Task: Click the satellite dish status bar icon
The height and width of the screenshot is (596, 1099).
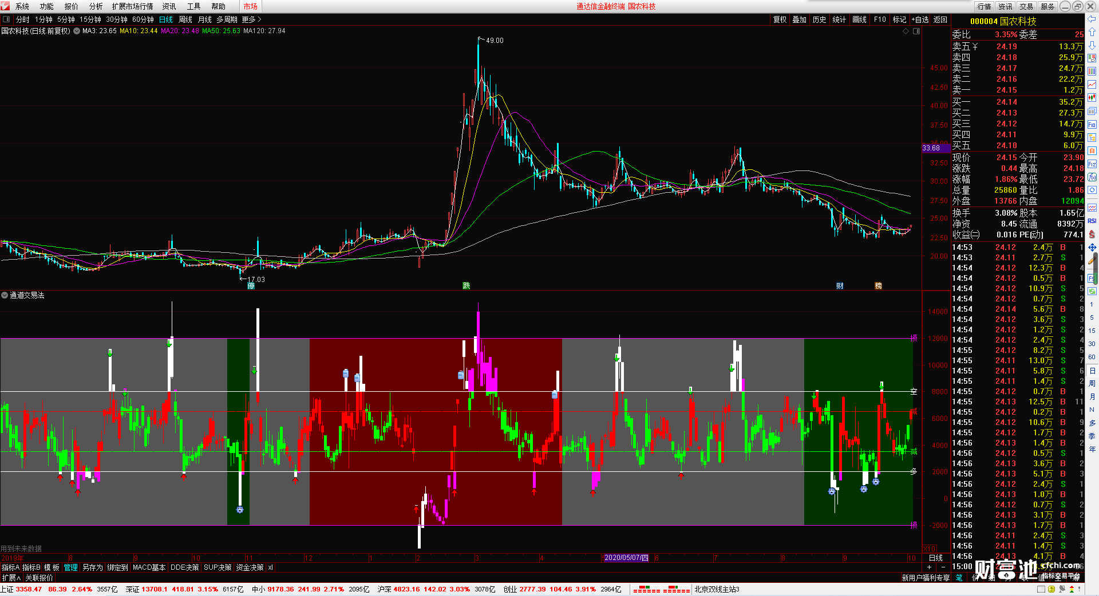Action: 1062,589
